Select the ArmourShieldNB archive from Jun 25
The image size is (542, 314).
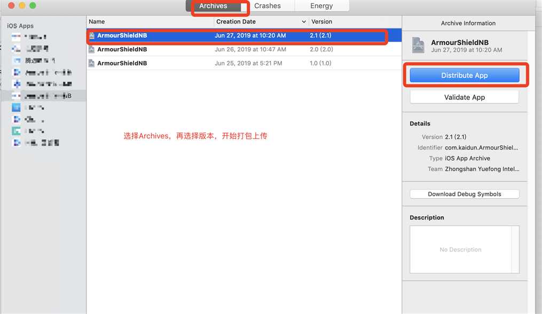244,63
